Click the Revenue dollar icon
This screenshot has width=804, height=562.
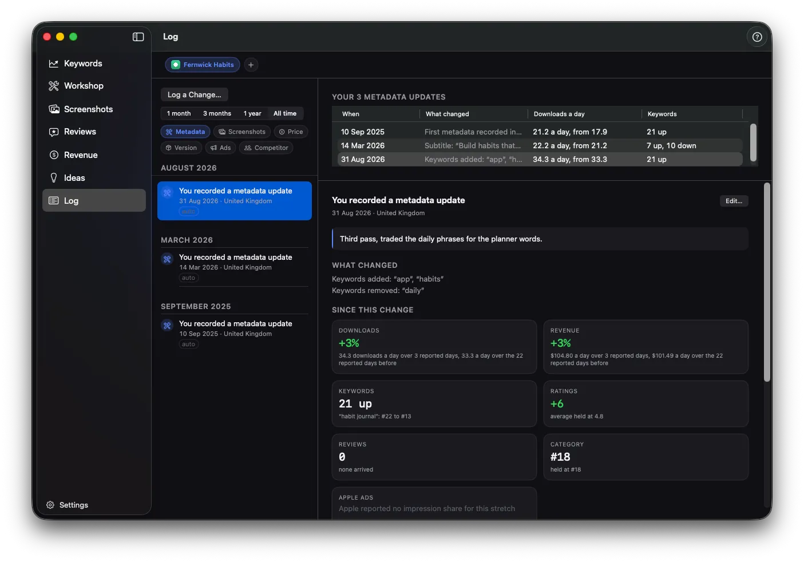54,155
